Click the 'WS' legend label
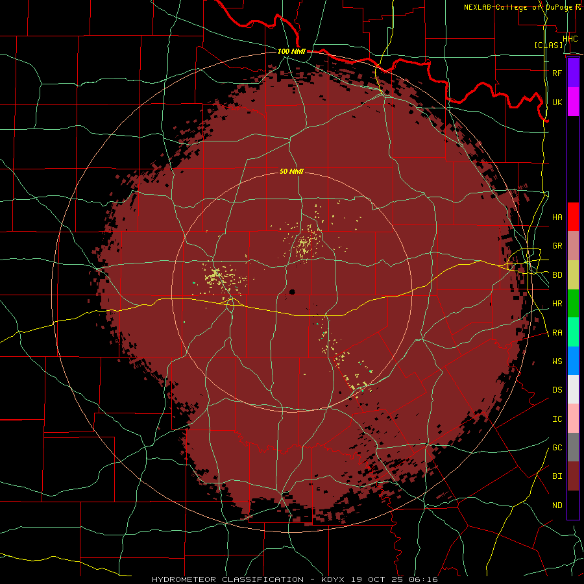 click(x=557, y=361)
